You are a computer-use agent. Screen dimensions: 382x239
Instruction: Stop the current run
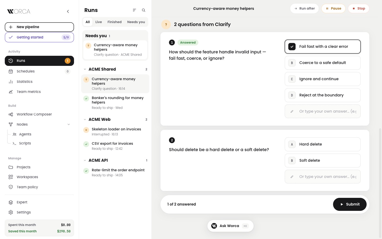359,8
